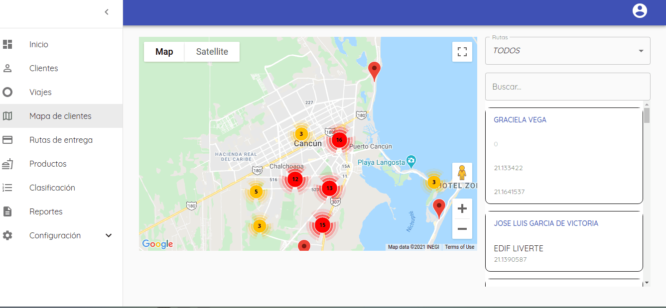Click the Mapa de clientes map icon

[x=7, y=116]
